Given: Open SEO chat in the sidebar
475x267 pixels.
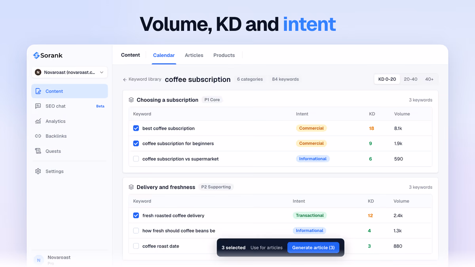Looking at the screenshot, I should [69, 106].
